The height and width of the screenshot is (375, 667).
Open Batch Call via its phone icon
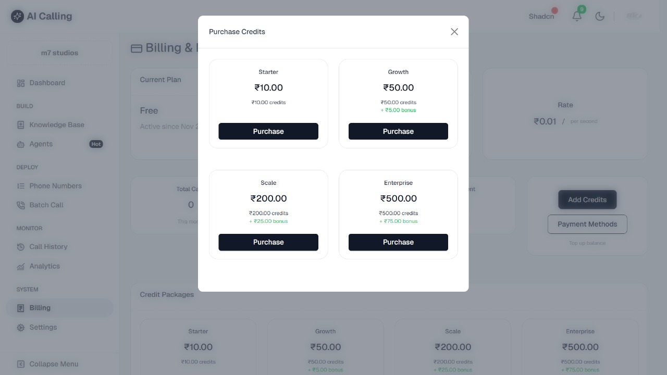click(20, 205)
